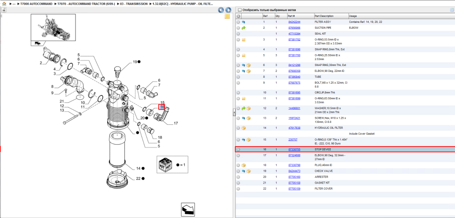Toggle the side panel icon at top-left toolbar

pos(4,10)
